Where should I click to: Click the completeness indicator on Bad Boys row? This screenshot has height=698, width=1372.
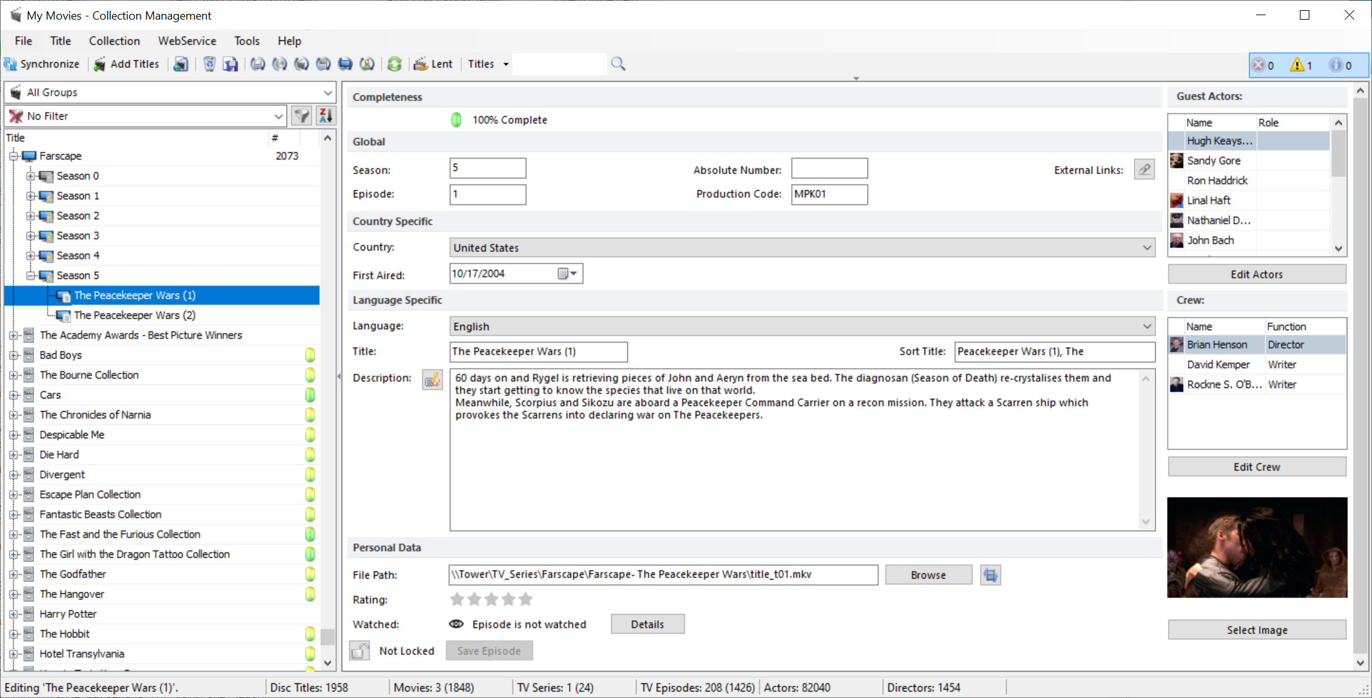310,355
